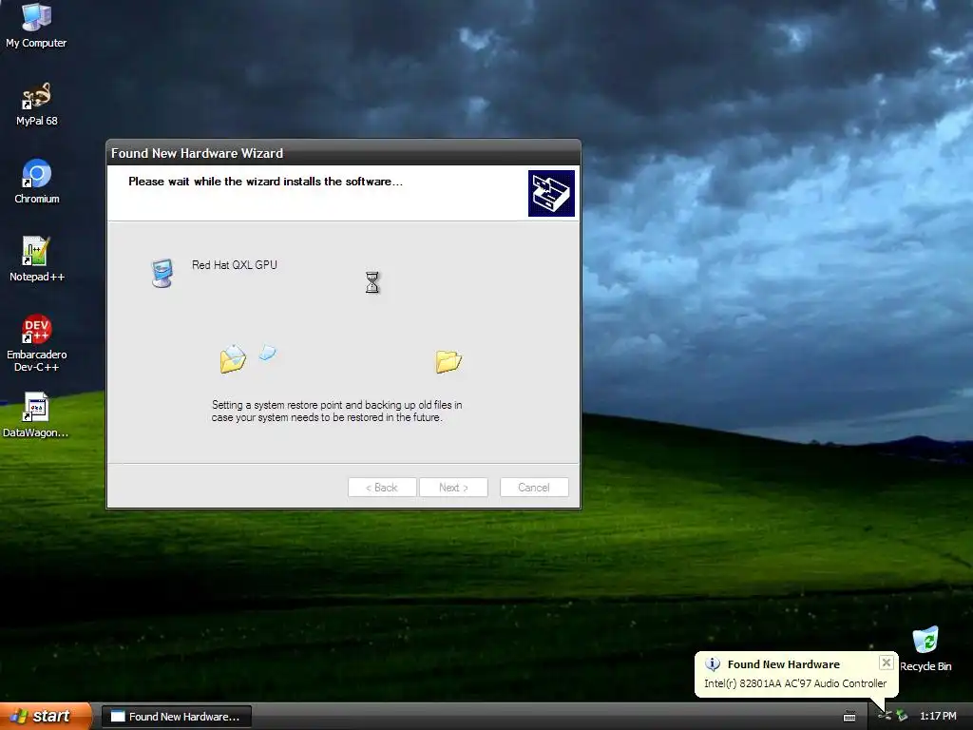Click the open source folder animation icon
Image resolution: width=973 pixels, height=730 pixels.
point(233,358)
